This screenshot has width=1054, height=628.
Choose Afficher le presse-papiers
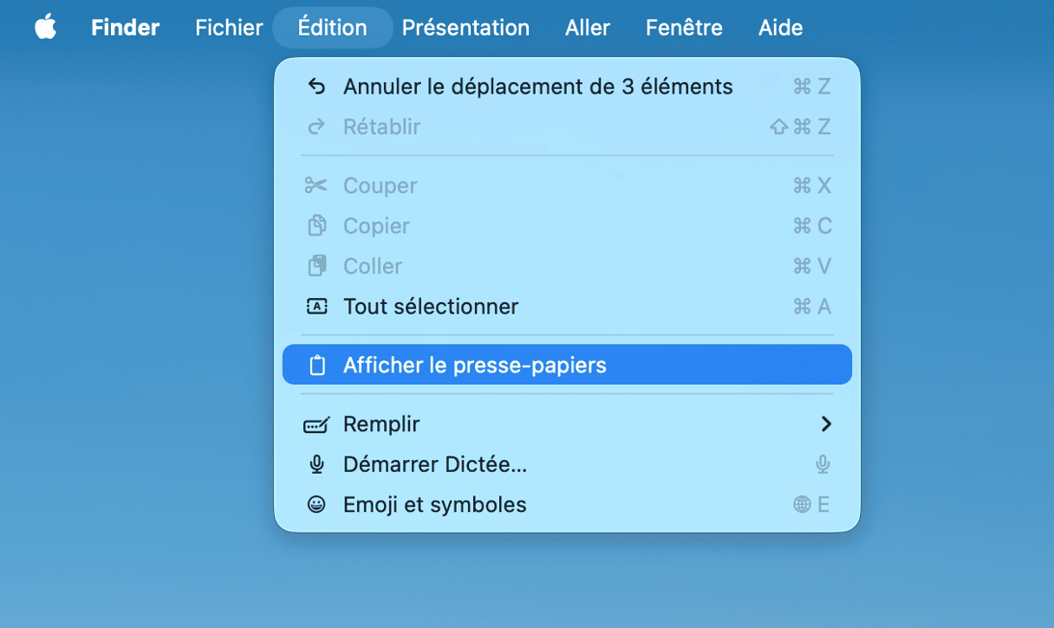pyautogui.click(x=475, y=366)
